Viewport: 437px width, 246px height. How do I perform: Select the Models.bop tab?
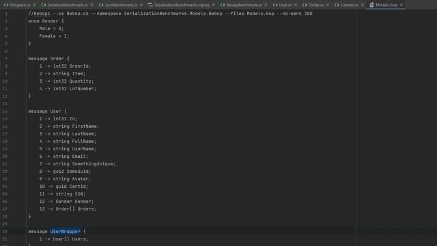(x=386, y=5)
